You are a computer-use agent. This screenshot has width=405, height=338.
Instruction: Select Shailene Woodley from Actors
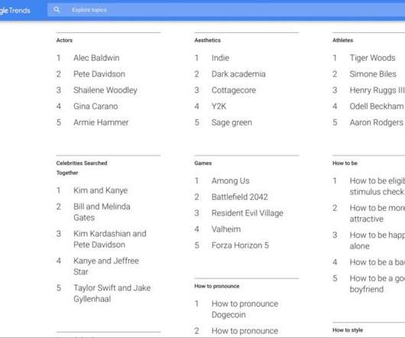tap(105, 90)
